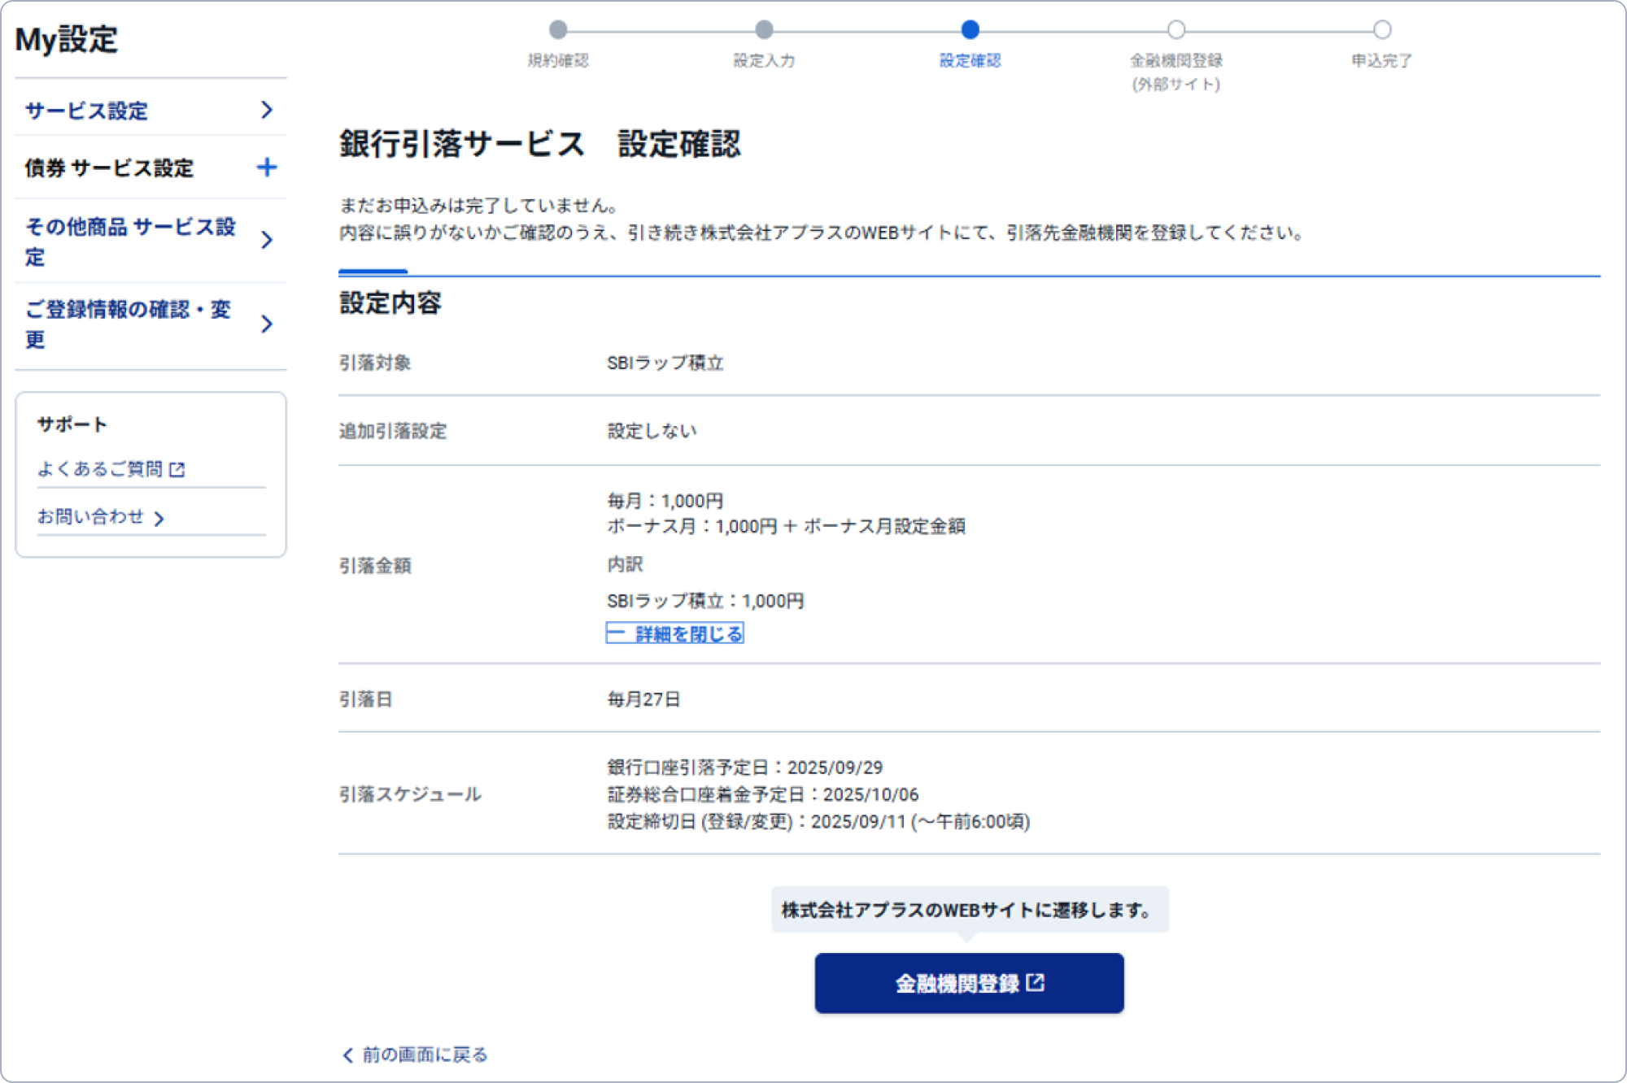This screenshot has height=1083, width=1627.
Task: Expand the 債券 サービス設定 menu
Action: [x=110, y=167]
